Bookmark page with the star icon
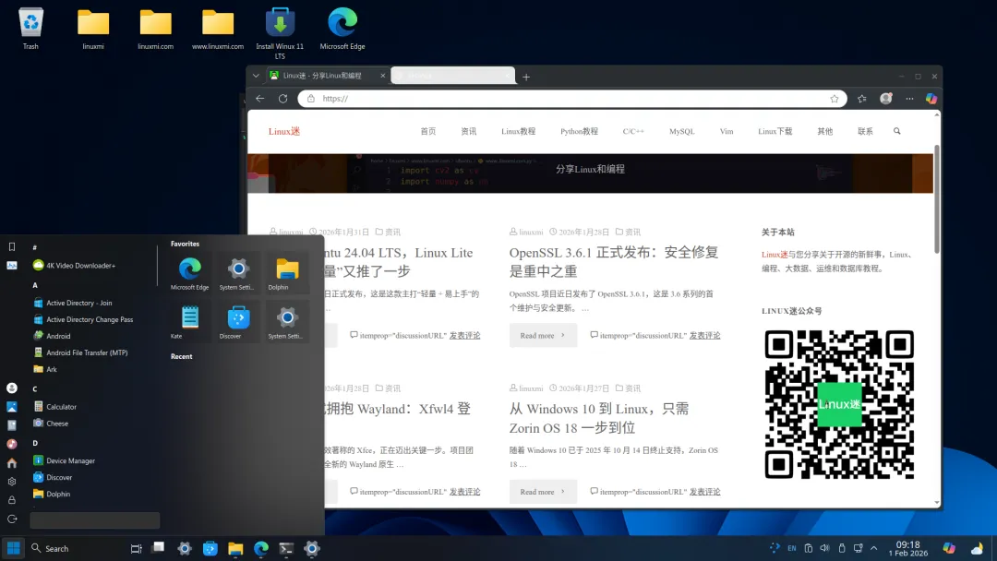 pyautogui.click(x=835, y=99)
